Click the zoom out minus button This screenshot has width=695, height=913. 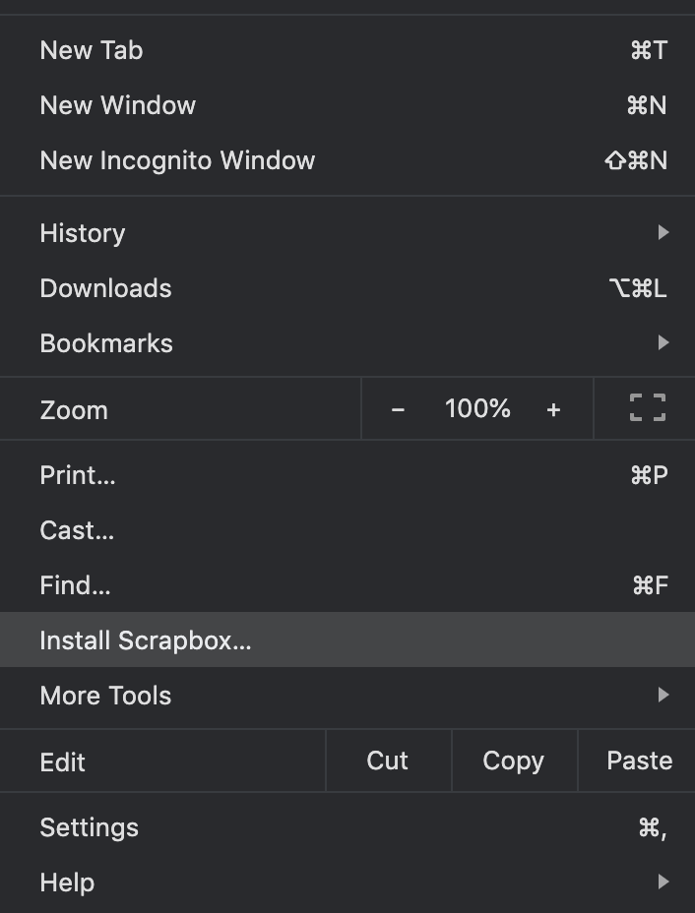(x=398, y=409)
